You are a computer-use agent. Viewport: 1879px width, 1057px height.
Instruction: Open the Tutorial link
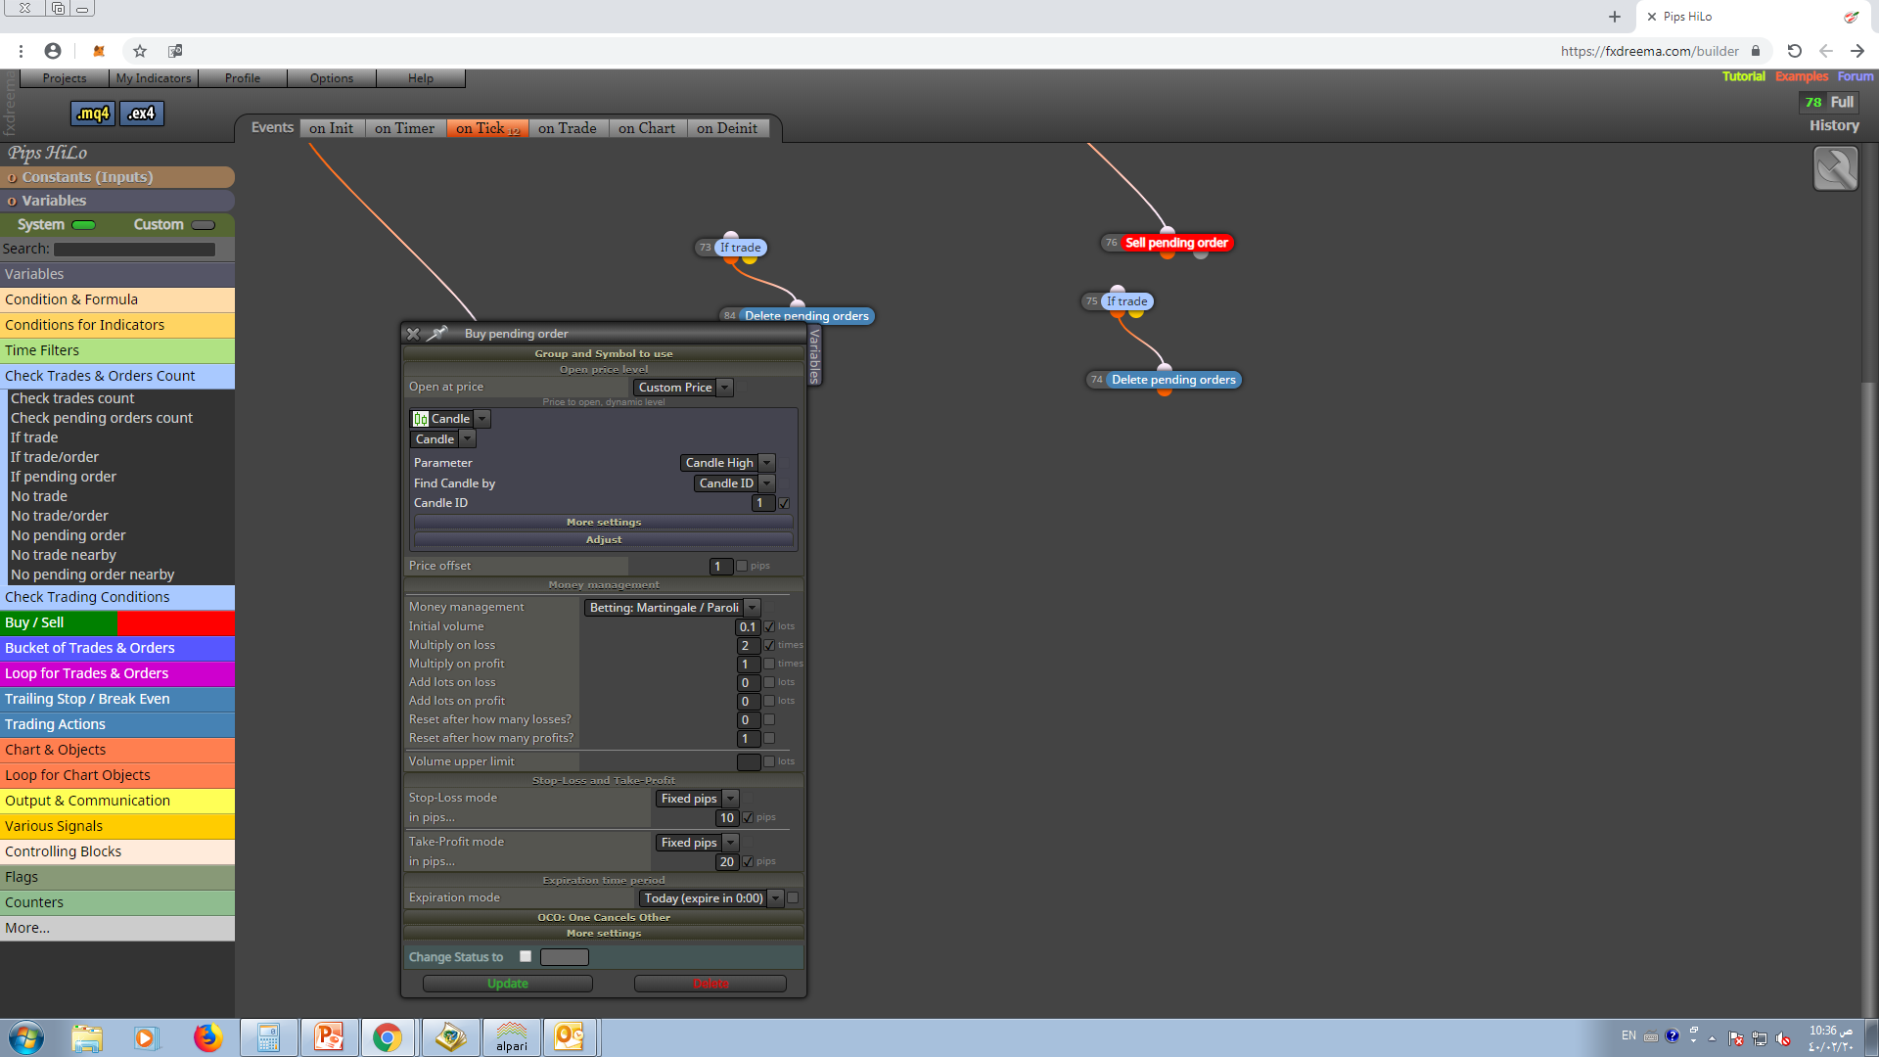1744,76
